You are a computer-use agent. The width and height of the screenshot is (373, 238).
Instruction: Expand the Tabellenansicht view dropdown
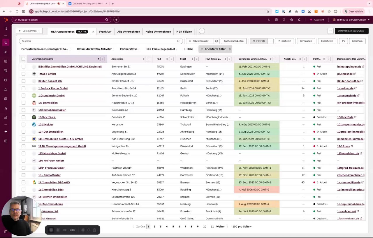tap(199, 41)
